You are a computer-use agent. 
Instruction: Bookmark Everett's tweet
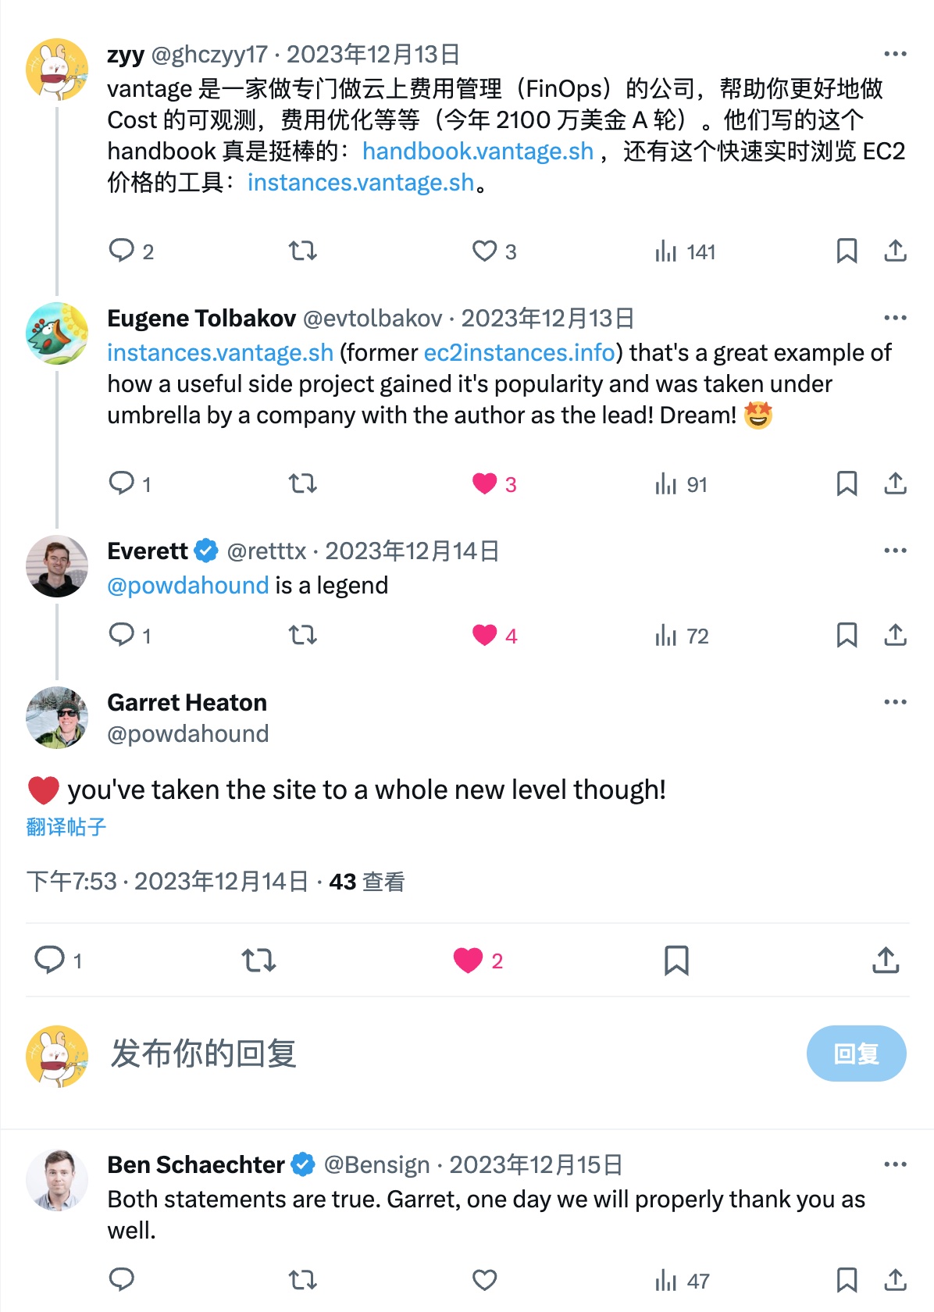847,636
